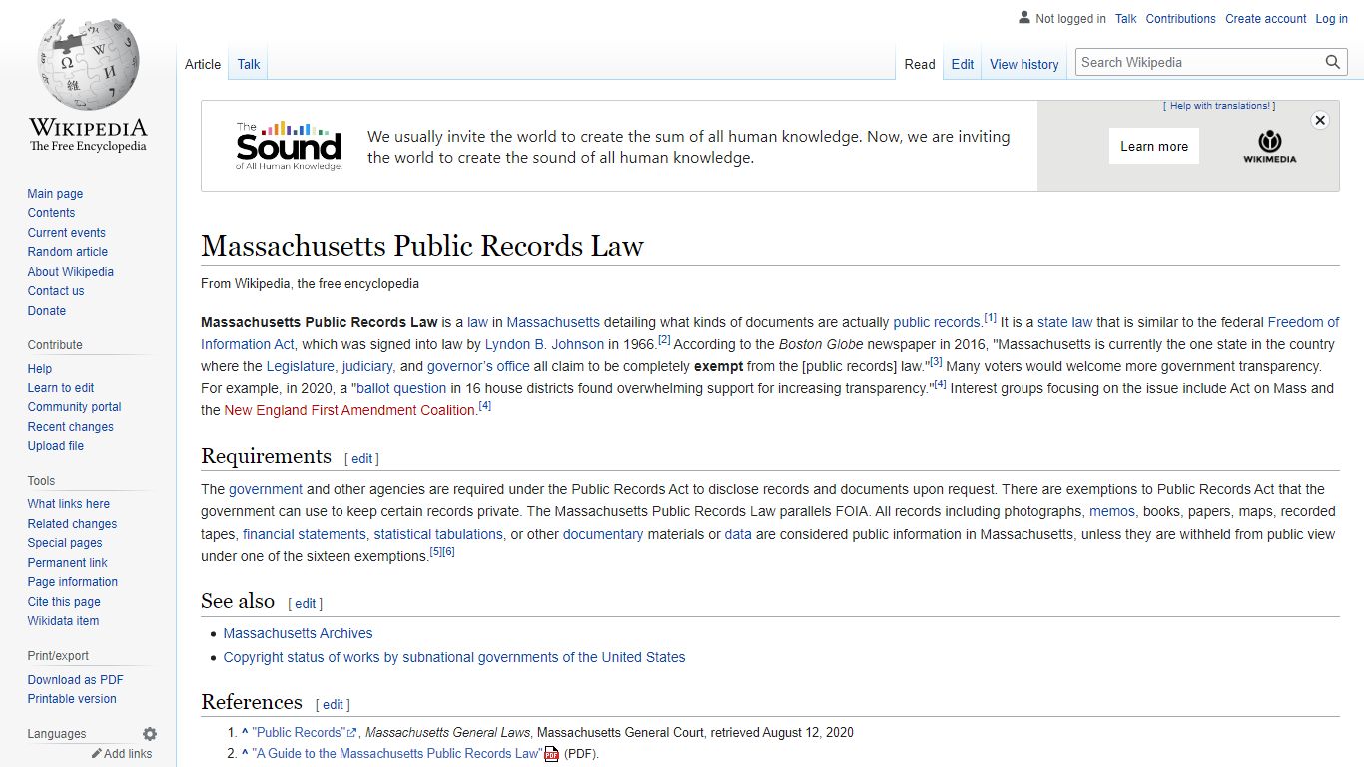The image size is (1364, 767).
Task: Click the Wikimedia logo in the banner
Action: (1269, 146)
